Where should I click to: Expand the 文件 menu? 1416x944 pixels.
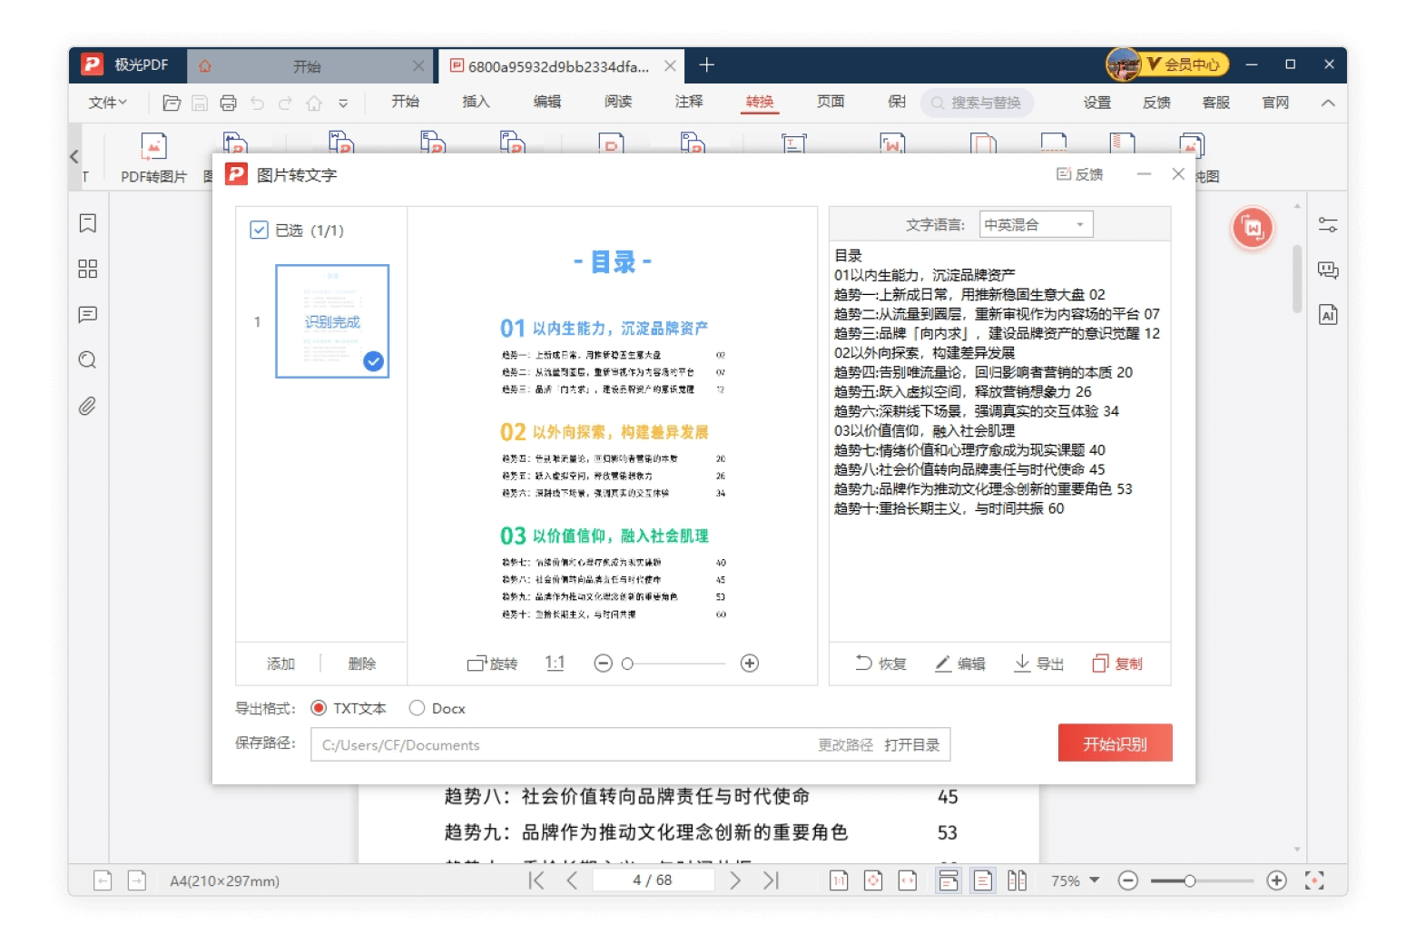(x=107, y=103)
